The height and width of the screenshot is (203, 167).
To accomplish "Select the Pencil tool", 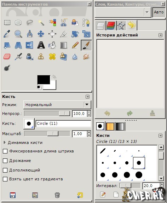I will [x=75, y=45].
